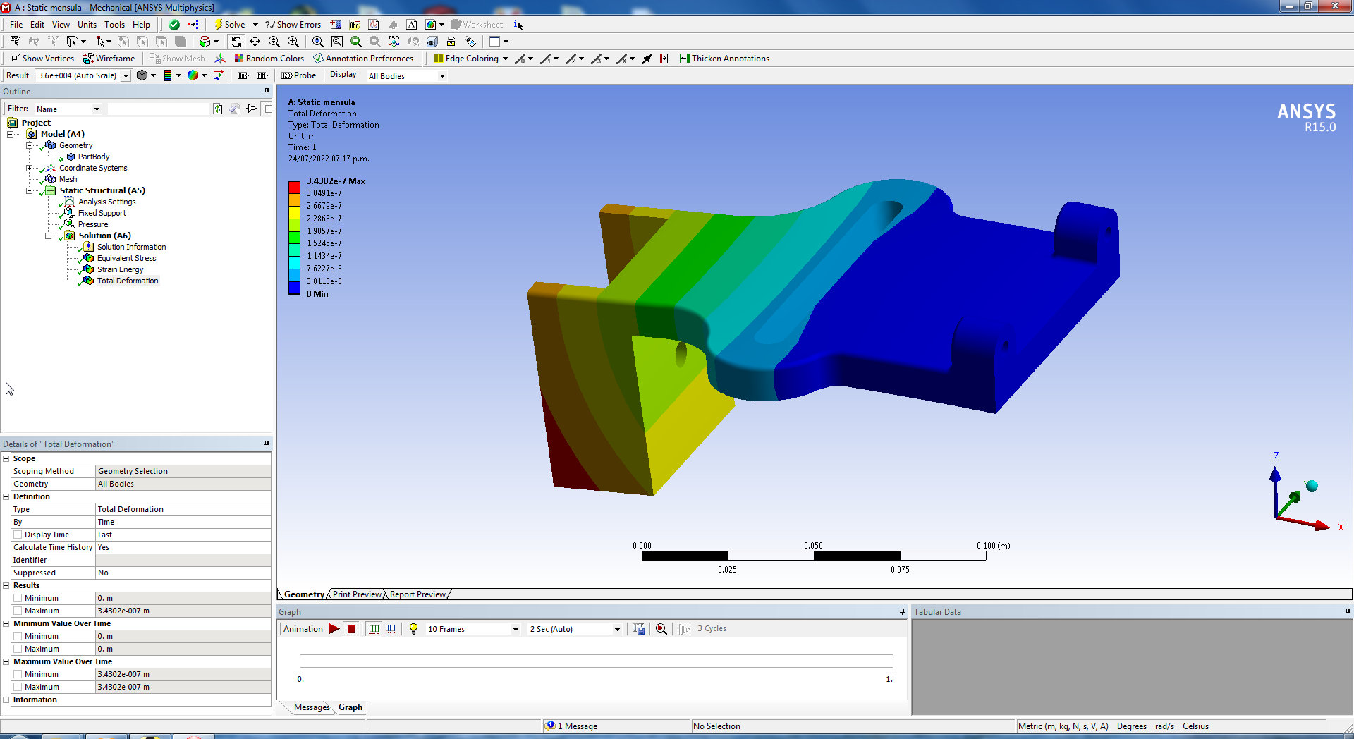1354x739 pixels.
Task: Click the red legend color band
Action: (x=294, y=187)
